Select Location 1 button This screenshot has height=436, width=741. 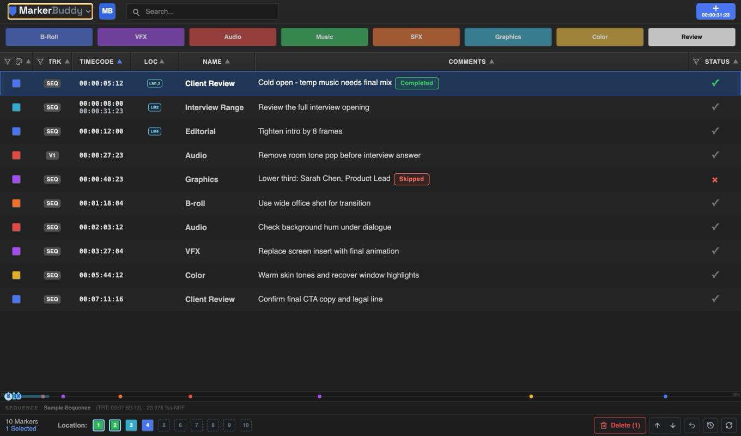(99, 425)
